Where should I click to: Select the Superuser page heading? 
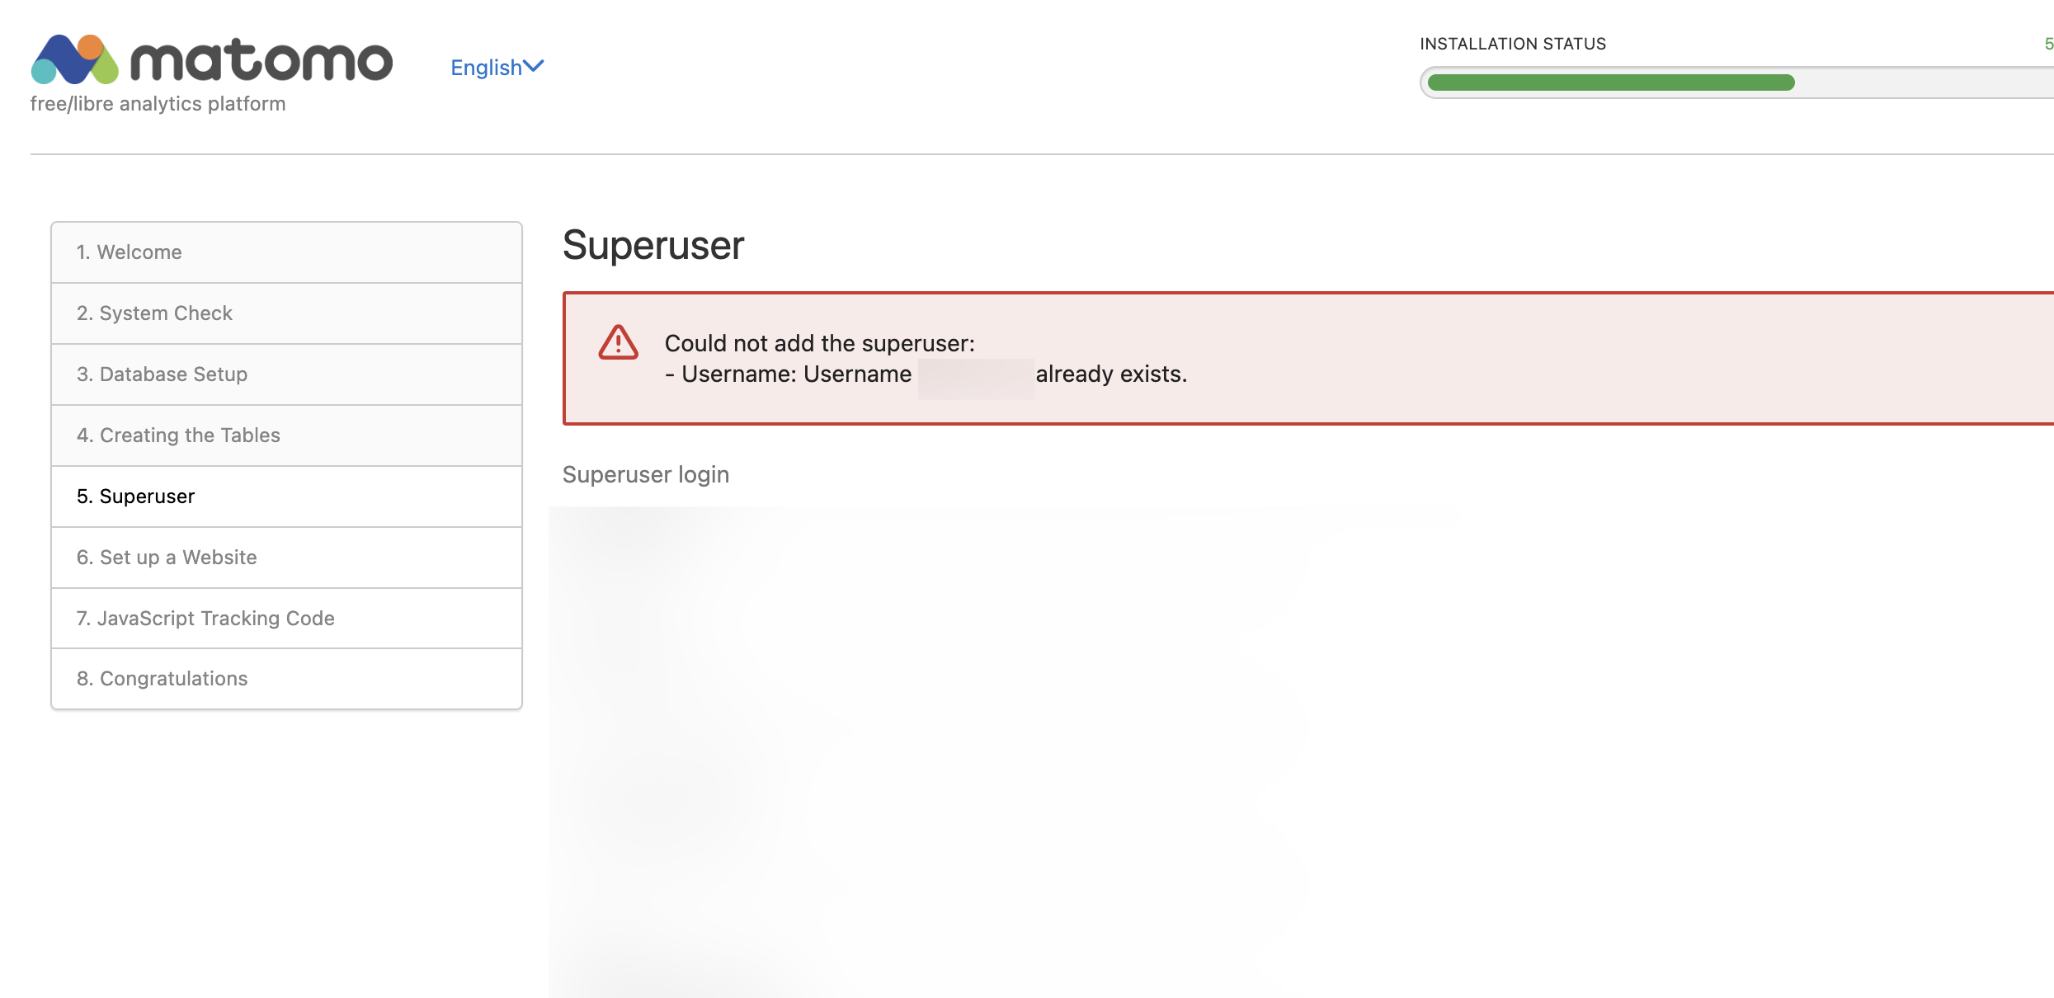652,245
